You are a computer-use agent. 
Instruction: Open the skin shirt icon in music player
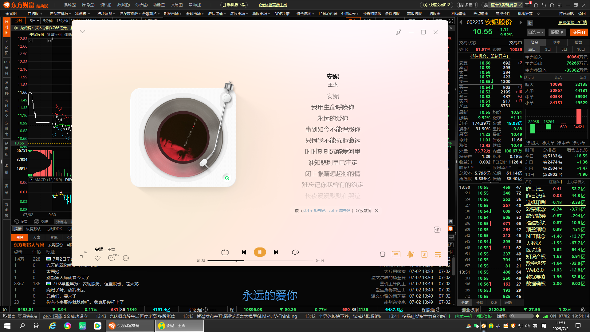tap(382, 254)
